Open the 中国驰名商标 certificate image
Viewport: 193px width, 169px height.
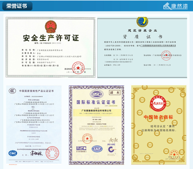point(159,125)
